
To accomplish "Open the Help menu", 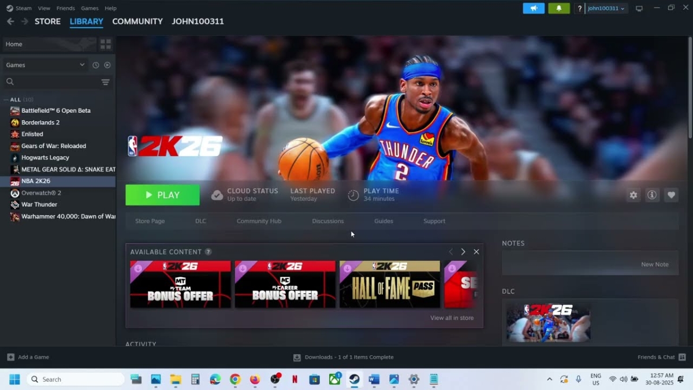I will click(x=110, y=8).
